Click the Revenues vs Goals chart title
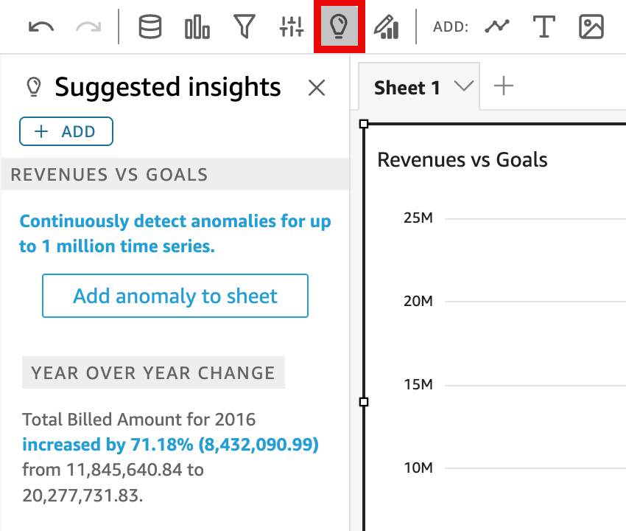Image resolution: width=626 pixels, height=531 pixels. pos(463,160)
